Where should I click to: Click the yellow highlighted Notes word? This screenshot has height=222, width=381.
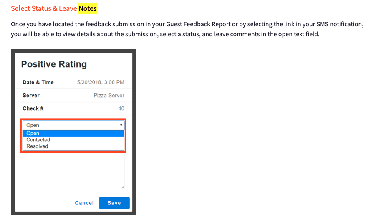(x=88, y=8)
